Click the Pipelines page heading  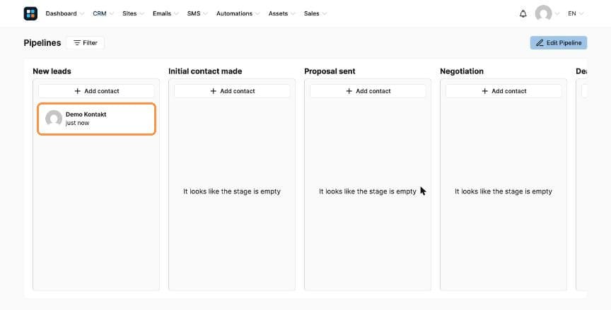[42, 43]
